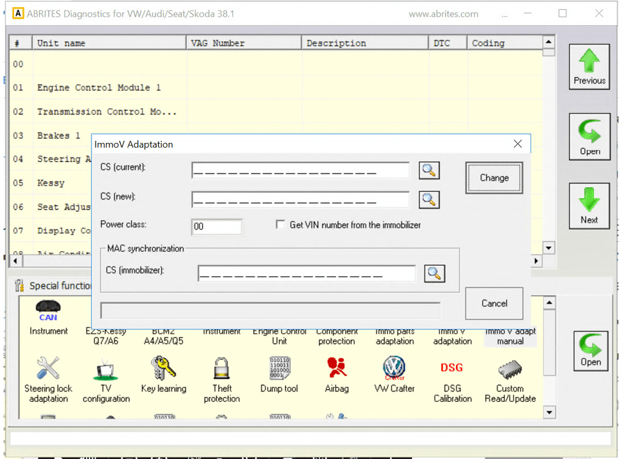Open the Steering lock adaptation icon
The image size is (622, 459).
(48, 370)
